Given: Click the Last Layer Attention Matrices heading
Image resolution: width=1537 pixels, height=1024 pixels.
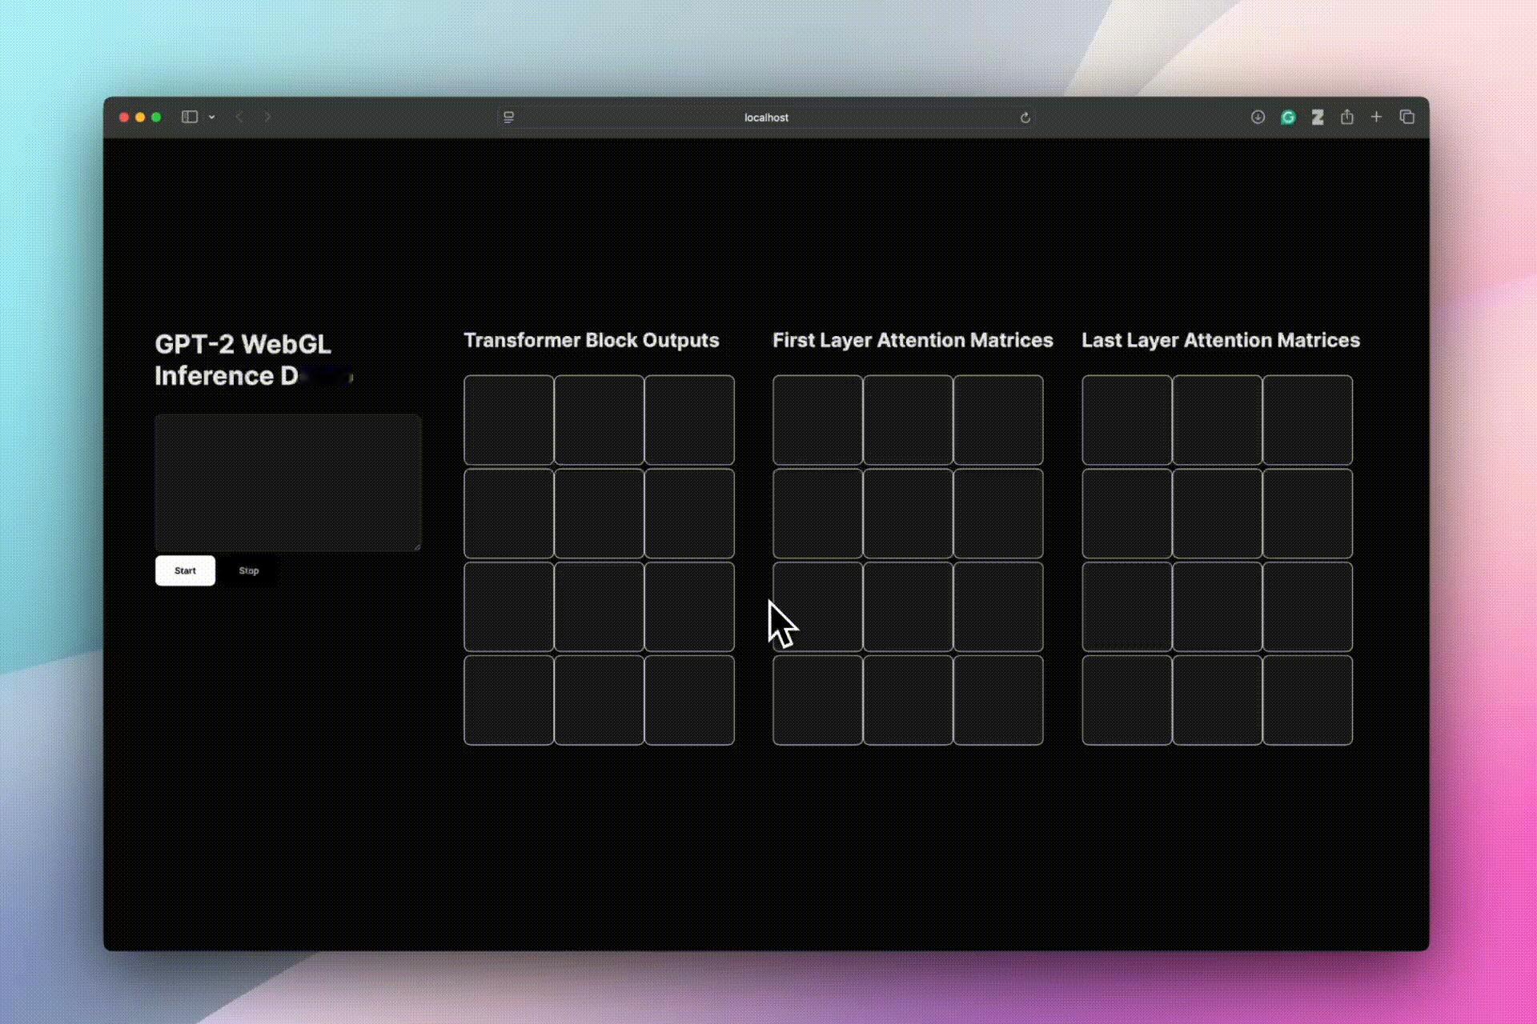Looking at the screenshot, I should (x=1221, y=340).
